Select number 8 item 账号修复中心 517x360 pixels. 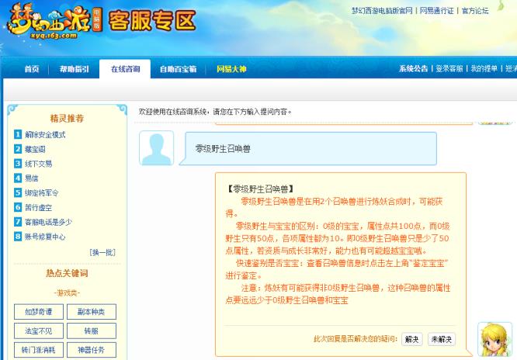tap(45, 237)
